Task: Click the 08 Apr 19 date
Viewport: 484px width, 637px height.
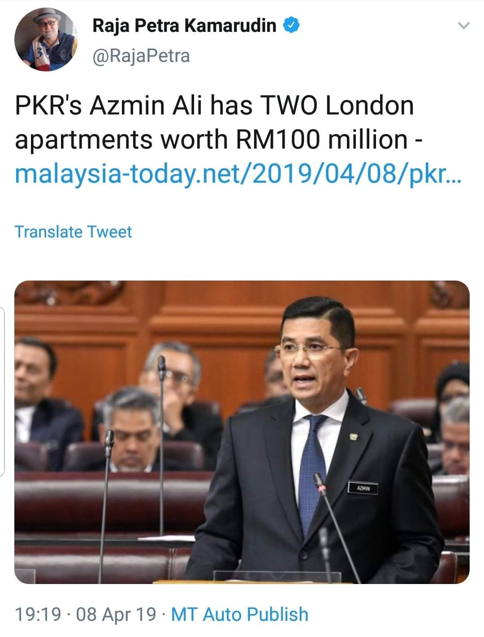Action: point(117,614)
